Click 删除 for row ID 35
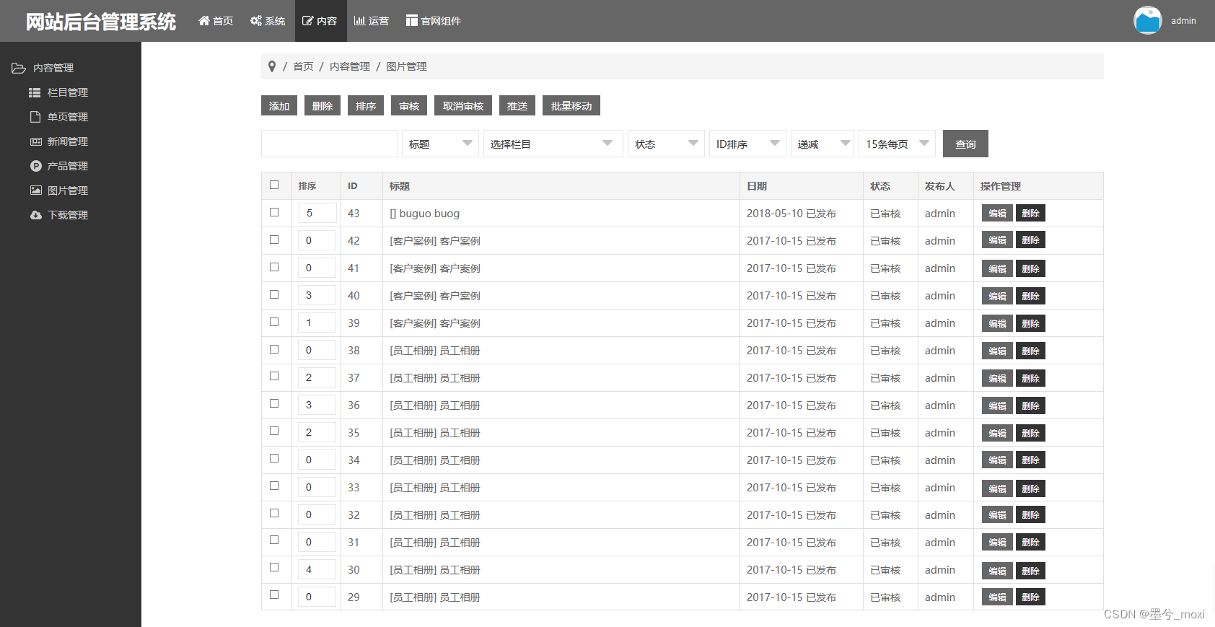Viewport: 1215px width, 627px height. pyautogui.click(x=1030, y=433)
